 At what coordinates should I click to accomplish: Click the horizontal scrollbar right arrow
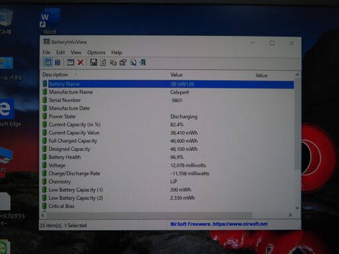click(x=290, y=215)
